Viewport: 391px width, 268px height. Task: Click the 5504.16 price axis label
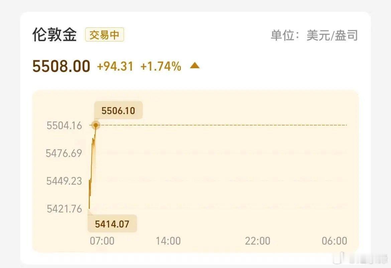[64, 126]
